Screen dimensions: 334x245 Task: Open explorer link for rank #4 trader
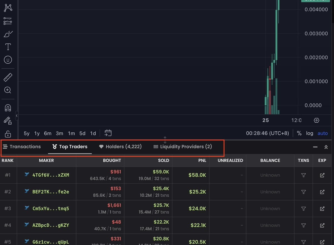(x=322, y=225)
